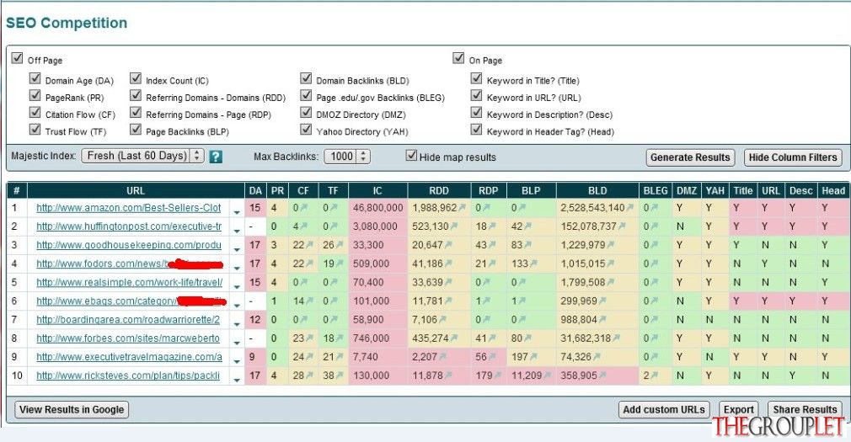851x442 pixels.
Task: Sort by the RDD column header
Action: (438, 191)
